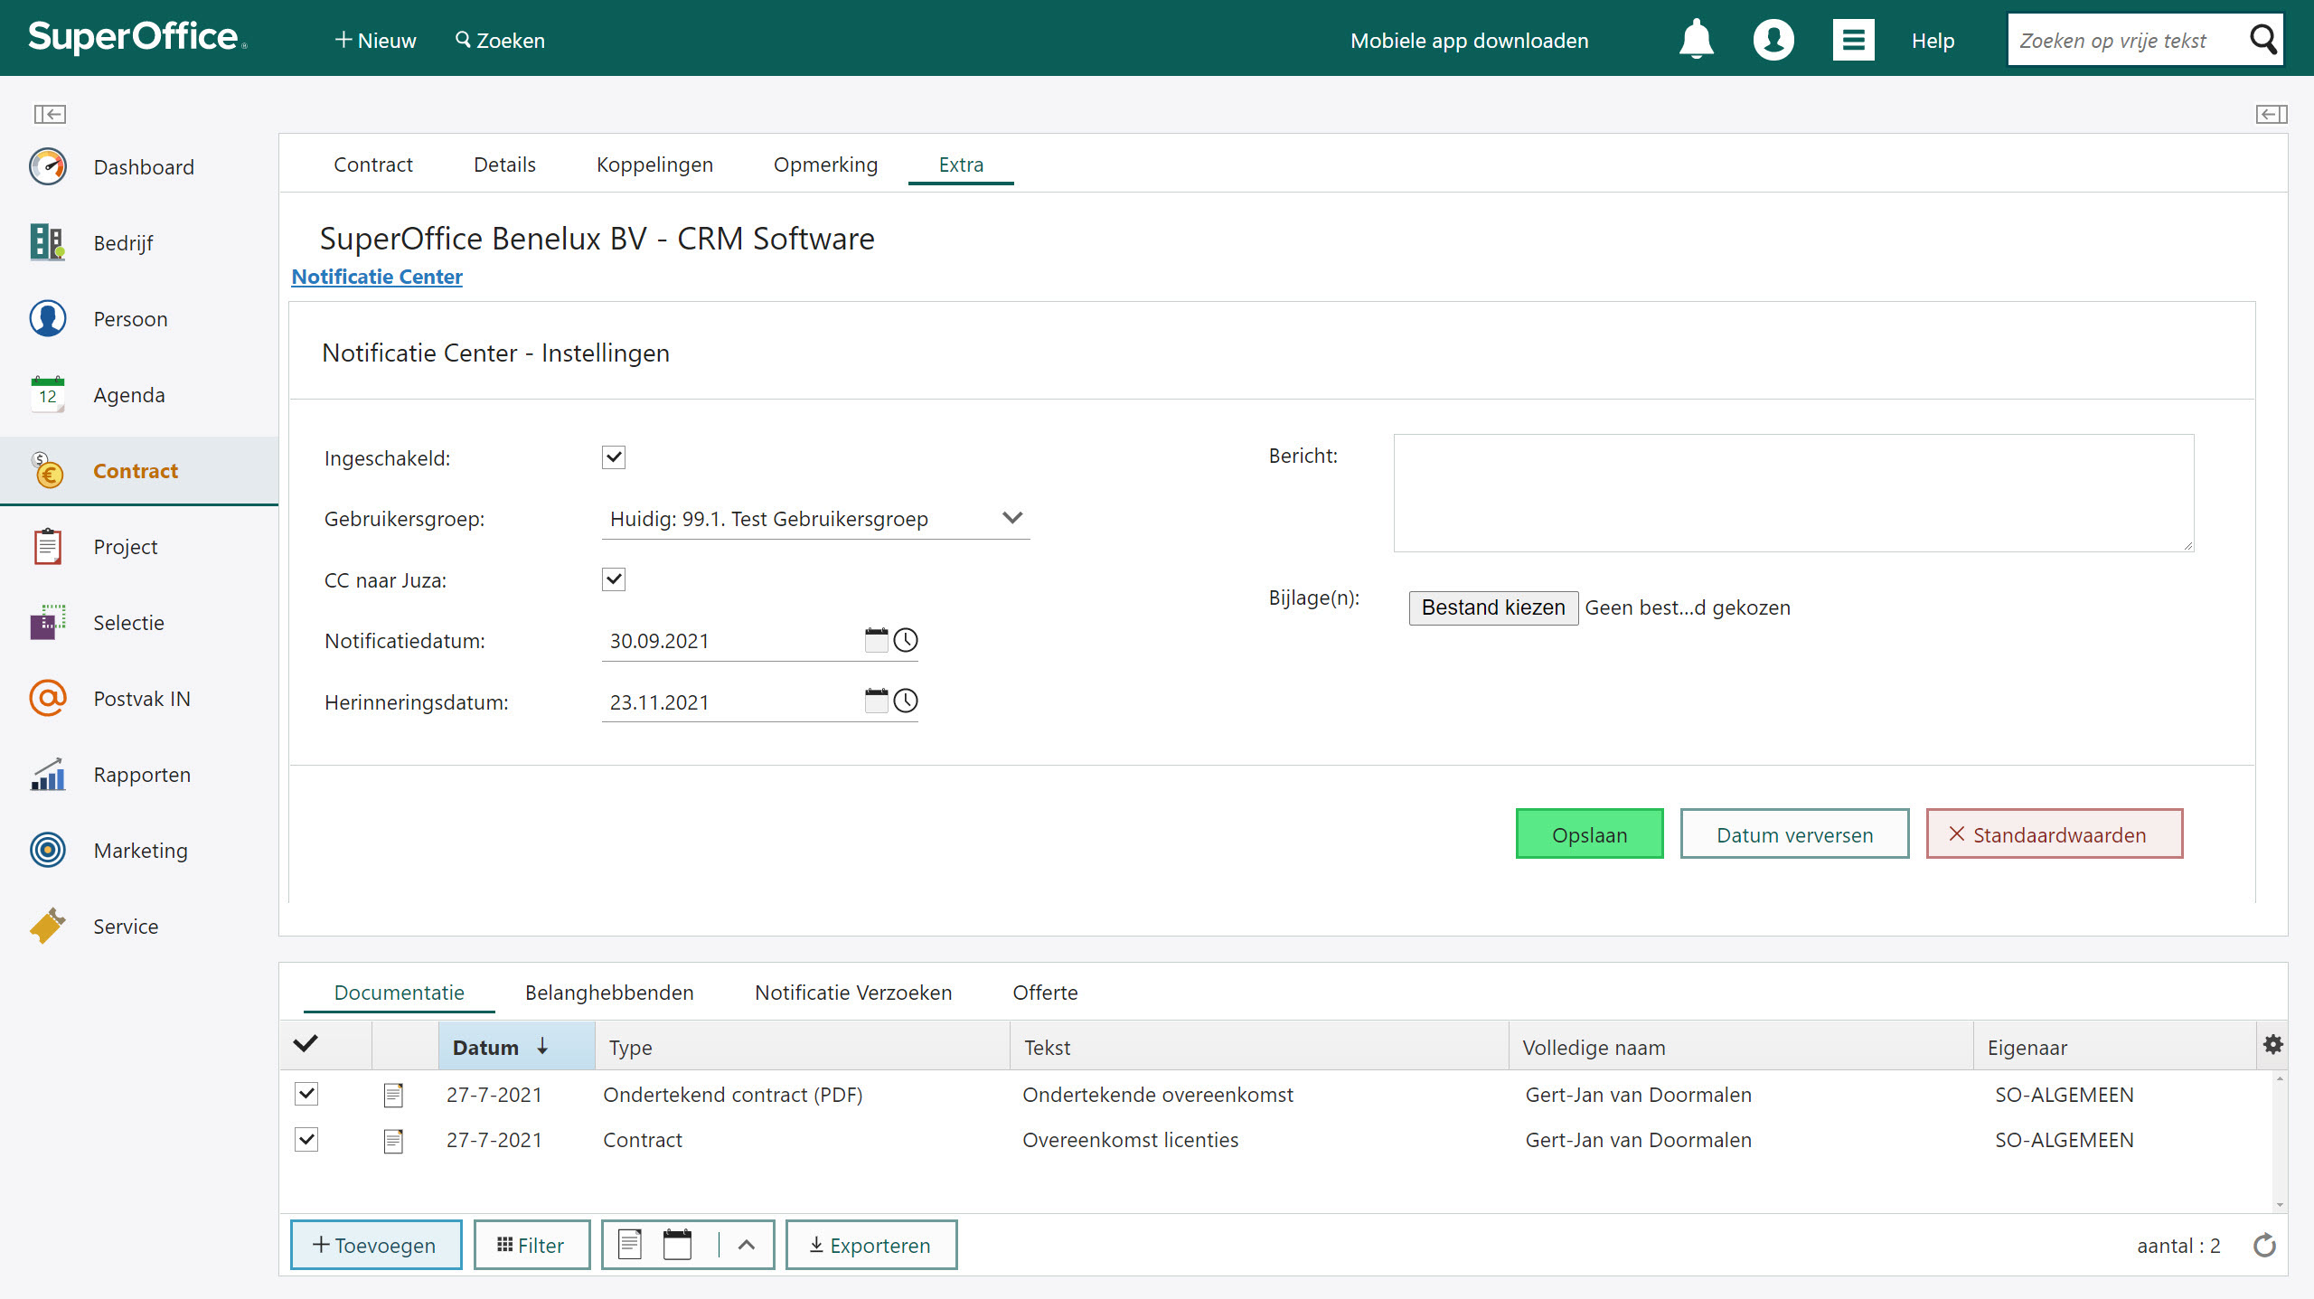Click the document list vertical scrollbar
This screenshot has height=1299, width=2314.
[2279, 1141]
